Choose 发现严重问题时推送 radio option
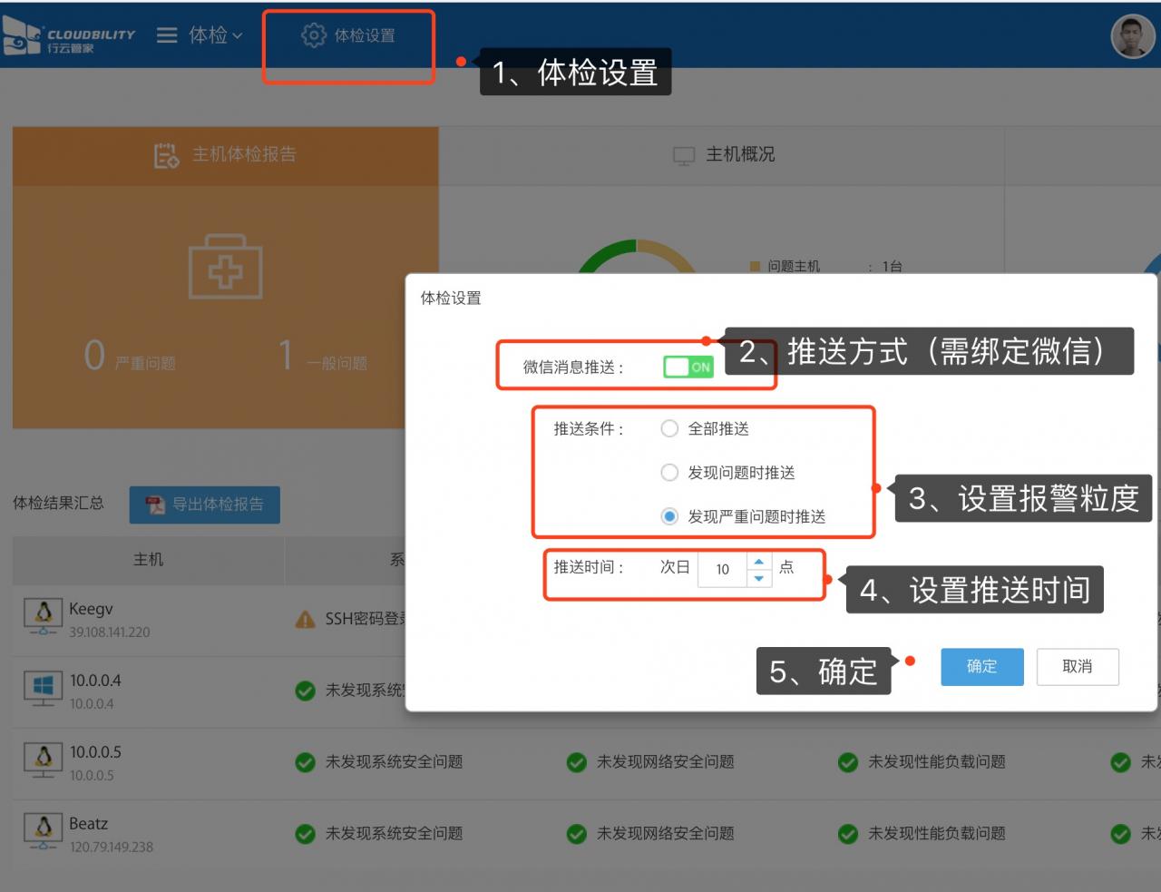Image resolution: width=1161 pixels, height=892 pixels. point(669,516)
